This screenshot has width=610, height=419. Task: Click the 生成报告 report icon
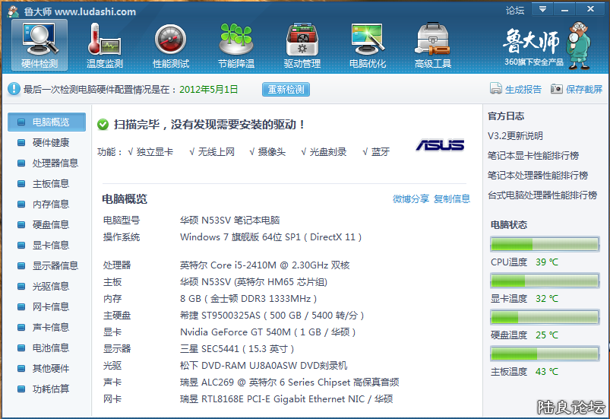(x=495, y=89)
